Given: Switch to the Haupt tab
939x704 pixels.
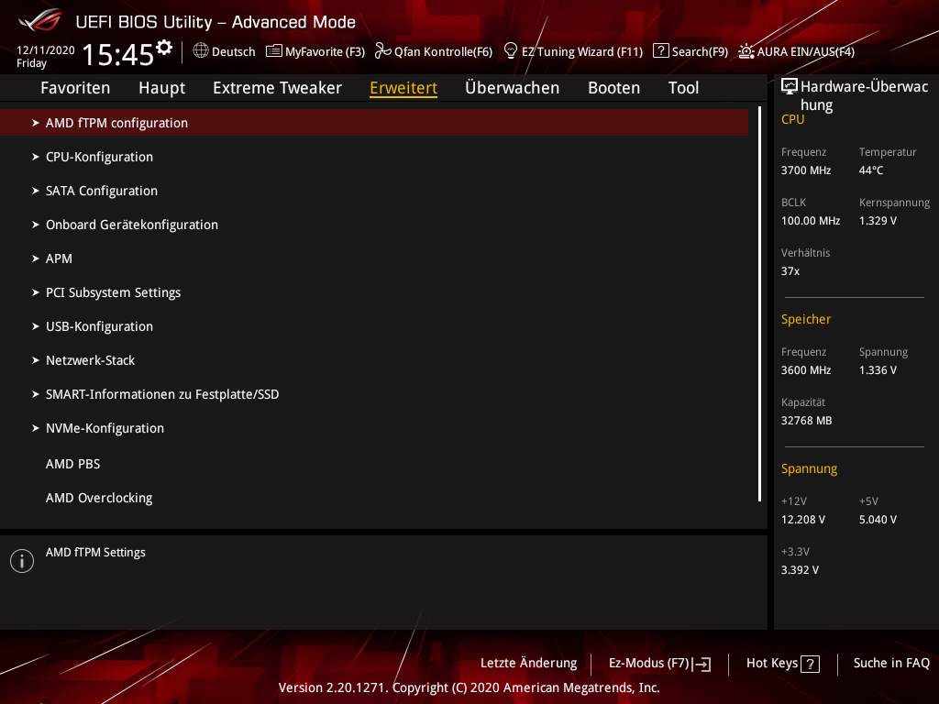Looking at the screenshot, I should point(161,88).
